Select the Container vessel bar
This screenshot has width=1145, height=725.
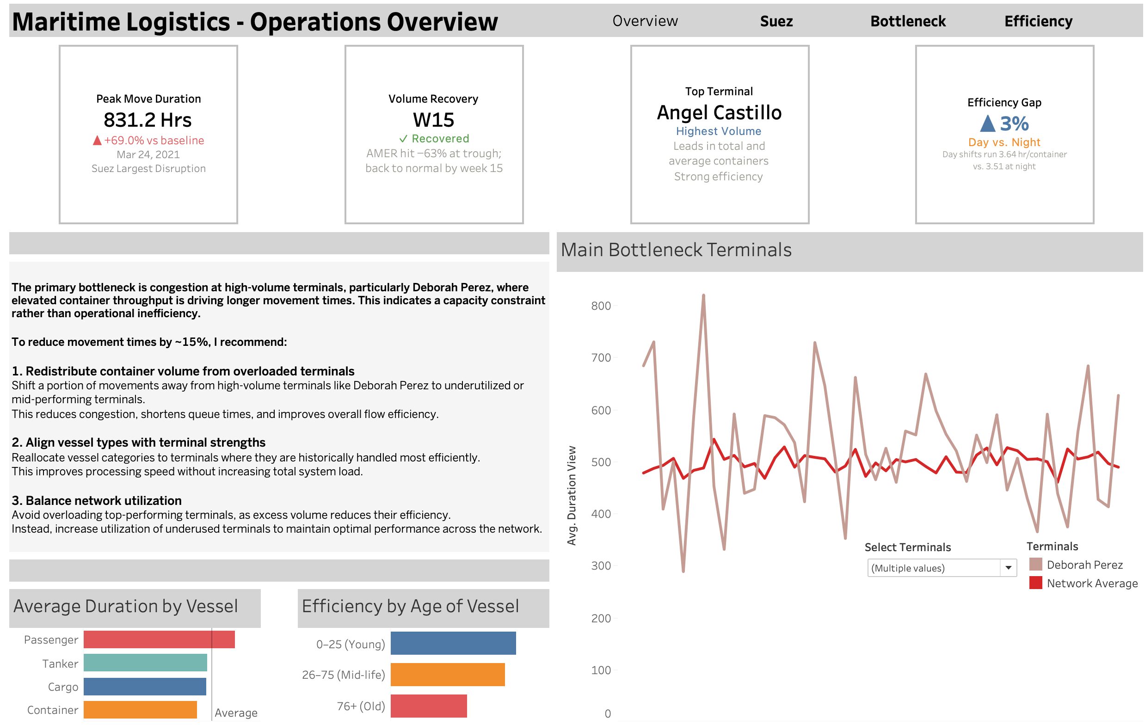pyautogui.click(x=140, y=710)
